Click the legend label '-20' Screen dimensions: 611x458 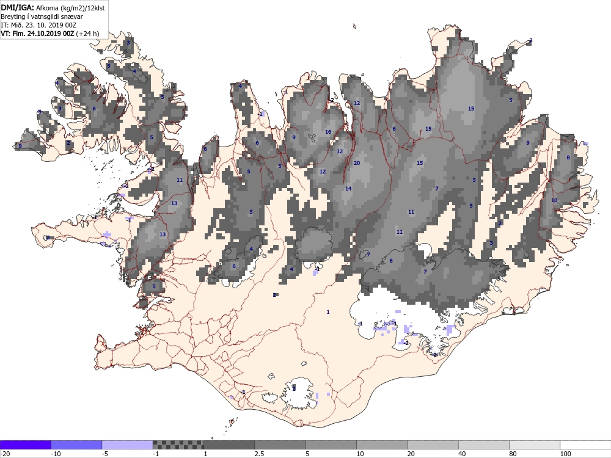click(5, 454)
